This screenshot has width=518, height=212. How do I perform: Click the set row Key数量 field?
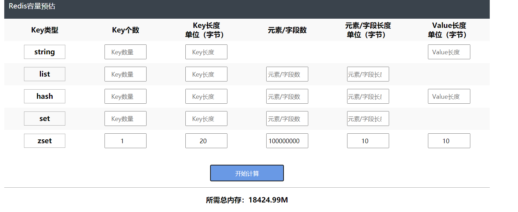pos(125,119)
